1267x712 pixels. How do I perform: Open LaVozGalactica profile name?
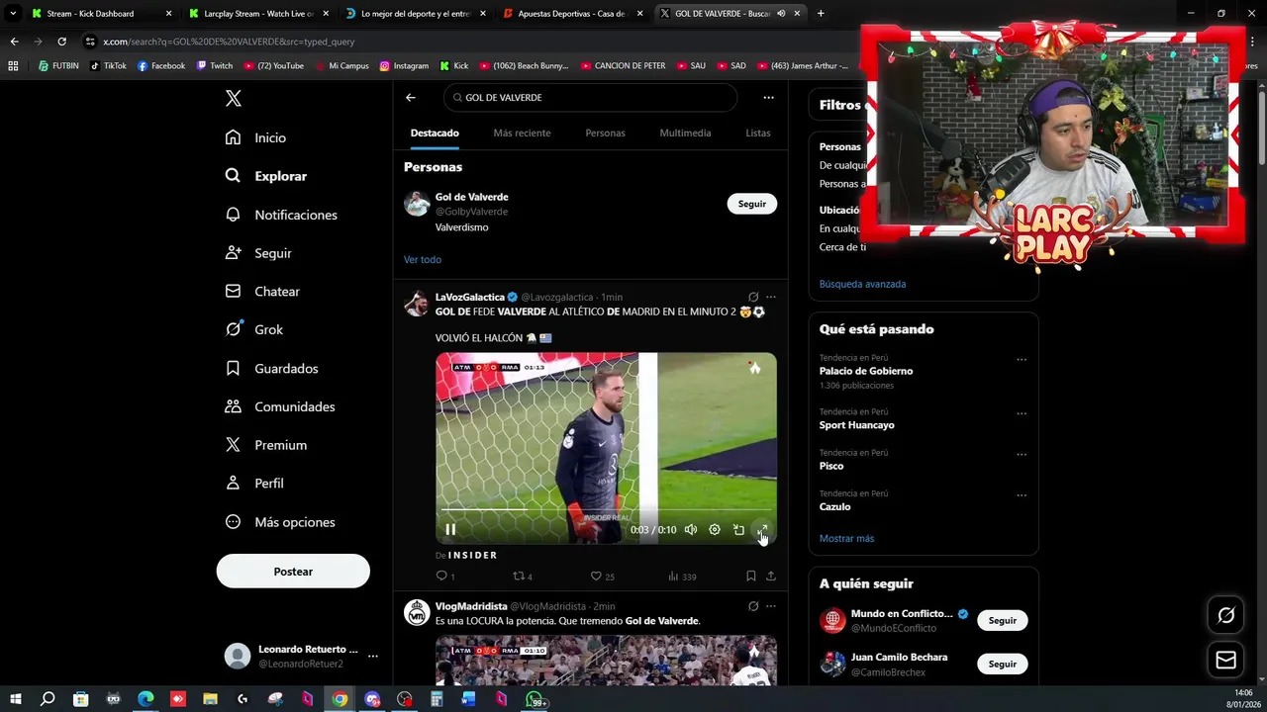point(469,297)
